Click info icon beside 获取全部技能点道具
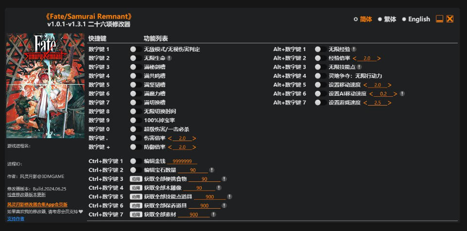 coord(229,197)
